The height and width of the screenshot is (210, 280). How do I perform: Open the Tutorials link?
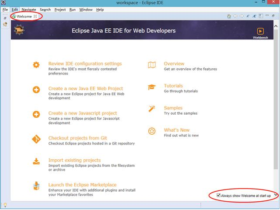[x=173, y=86]
